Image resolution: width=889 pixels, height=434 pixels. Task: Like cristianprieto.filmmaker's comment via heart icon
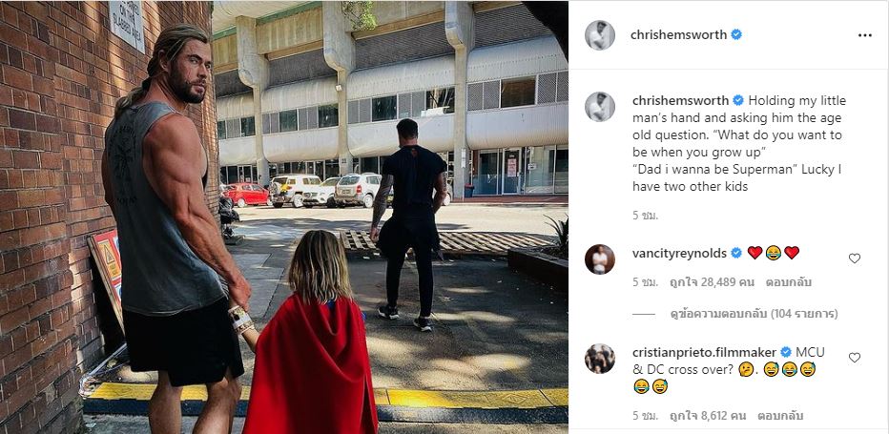point(855,358)
